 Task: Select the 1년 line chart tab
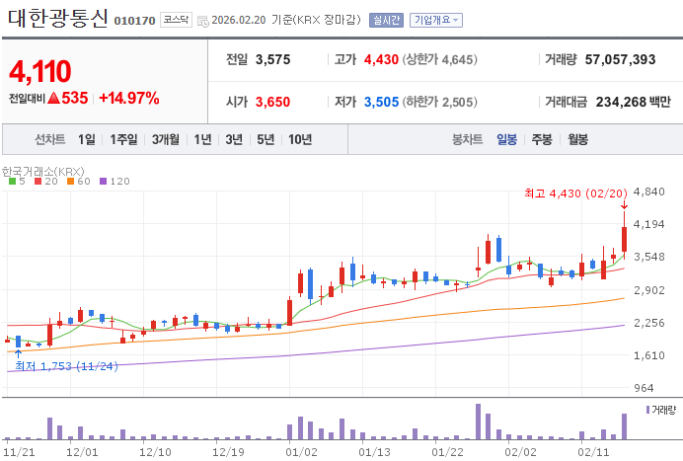[x=202, y=139]
